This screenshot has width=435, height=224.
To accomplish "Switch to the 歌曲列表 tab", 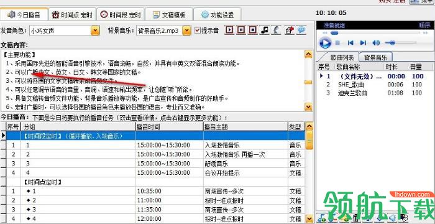I will (x=342, y=57).
